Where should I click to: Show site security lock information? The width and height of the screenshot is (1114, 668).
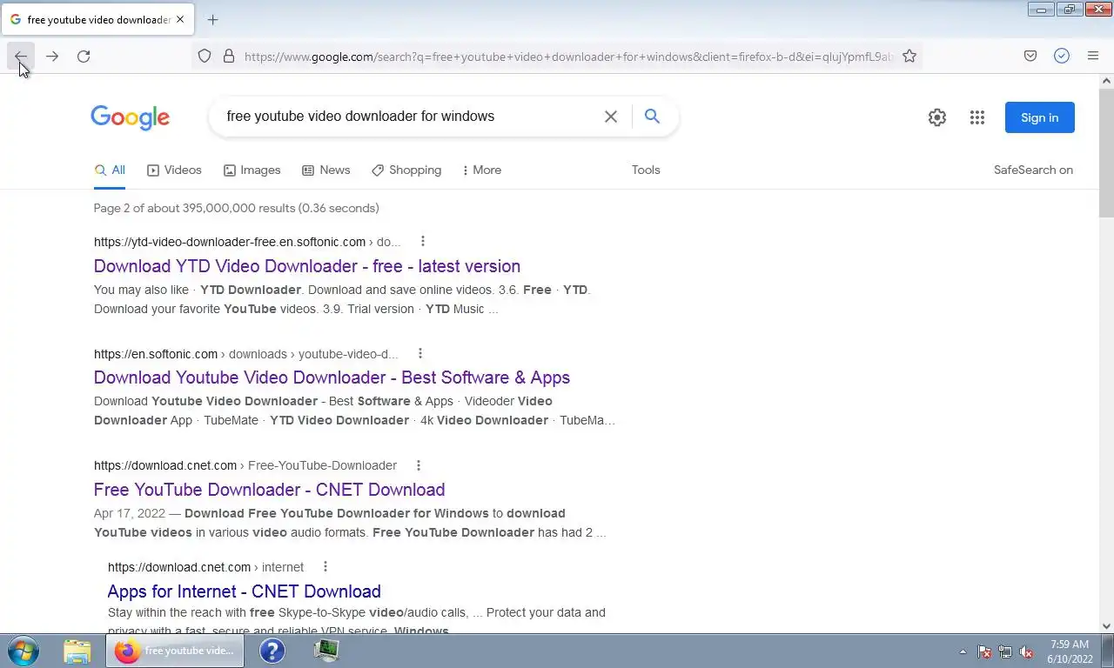click(229, 57)
